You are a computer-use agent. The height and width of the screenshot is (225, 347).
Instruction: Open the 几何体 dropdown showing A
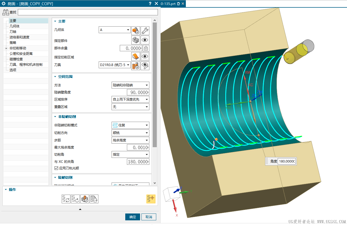[x=115, y=30]
